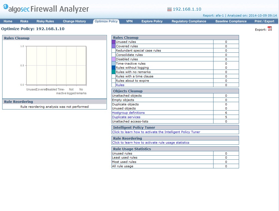Select the Optimize Policy tab

106,21
